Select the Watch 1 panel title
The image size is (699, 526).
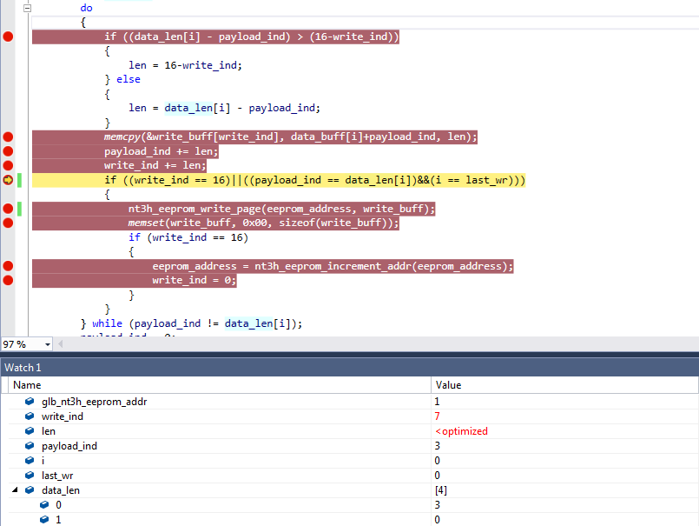23,368
